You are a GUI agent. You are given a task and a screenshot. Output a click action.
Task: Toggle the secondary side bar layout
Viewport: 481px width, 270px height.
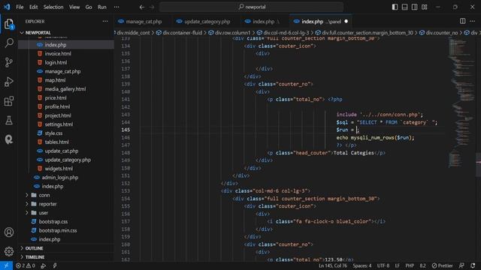click(414, 7)
